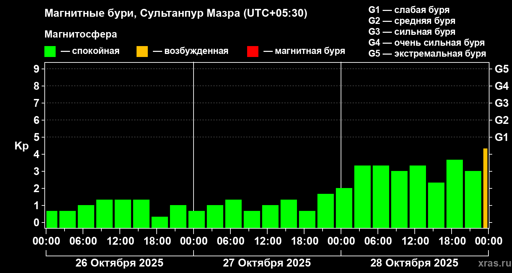Click the G3 right axis label
The width and height of the screenshot is (512, 273).
click(x=501, y=103)
